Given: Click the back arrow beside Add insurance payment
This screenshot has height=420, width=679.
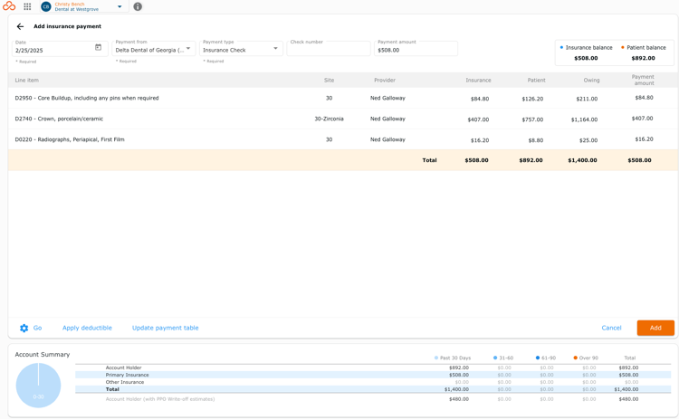Looking at the screenshot, I should (20, 26).
